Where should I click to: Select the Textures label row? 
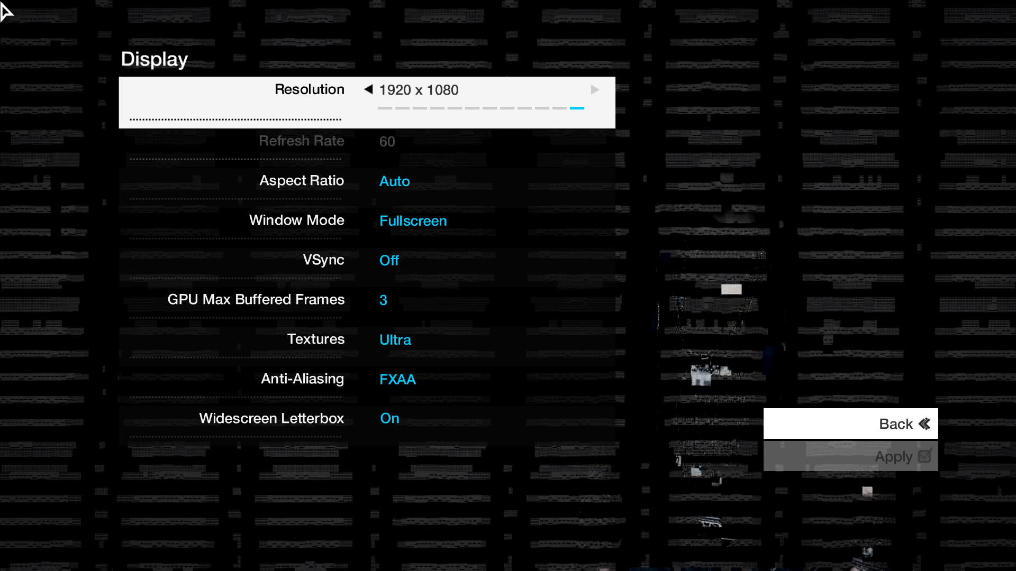point(315,339)
